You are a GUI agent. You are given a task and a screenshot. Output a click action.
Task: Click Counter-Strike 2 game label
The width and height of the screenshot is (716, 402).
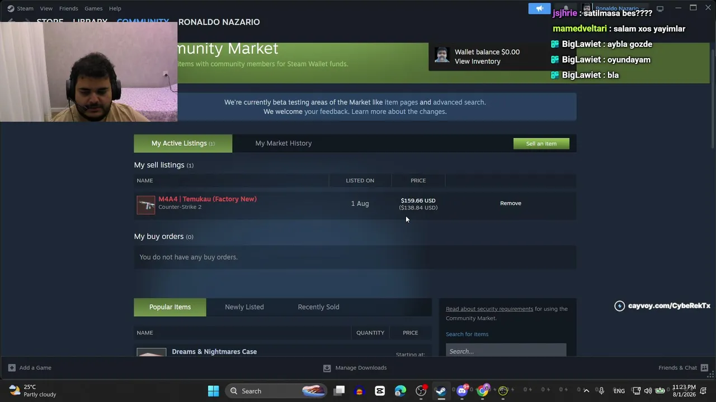click(x=180, y=207)
